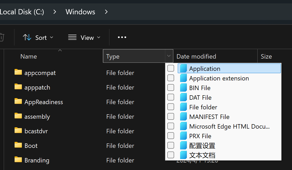Click the appcompat folder icon
This screenshot has width=292, height=170.
pos(18,72)
